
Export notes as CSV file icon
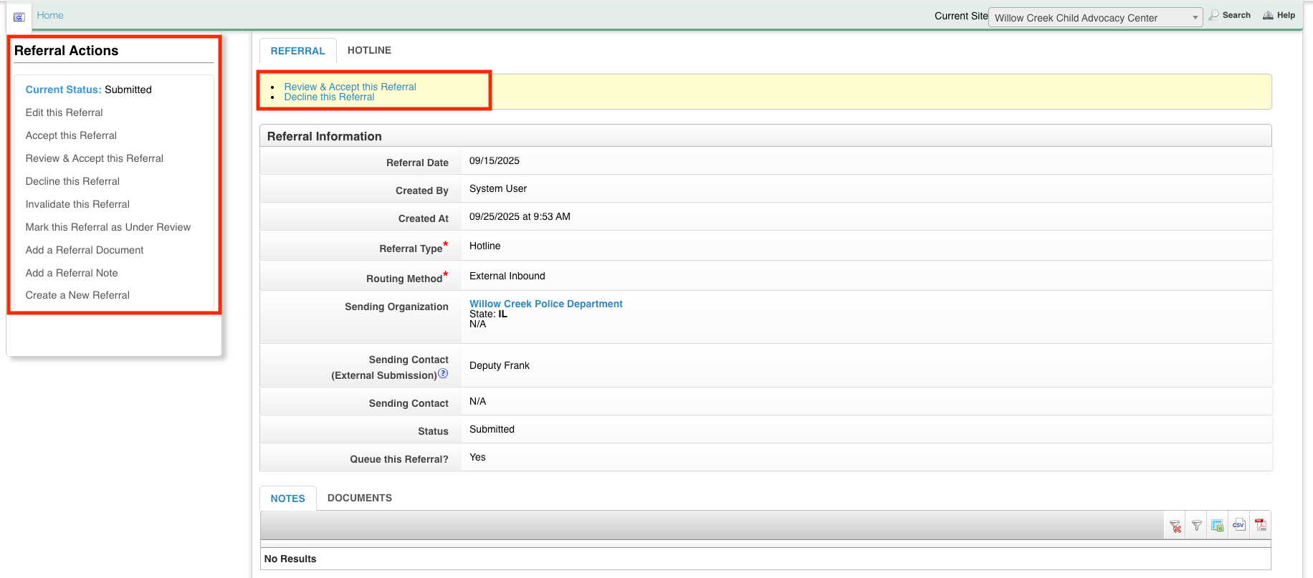[x=1238, y=525]
